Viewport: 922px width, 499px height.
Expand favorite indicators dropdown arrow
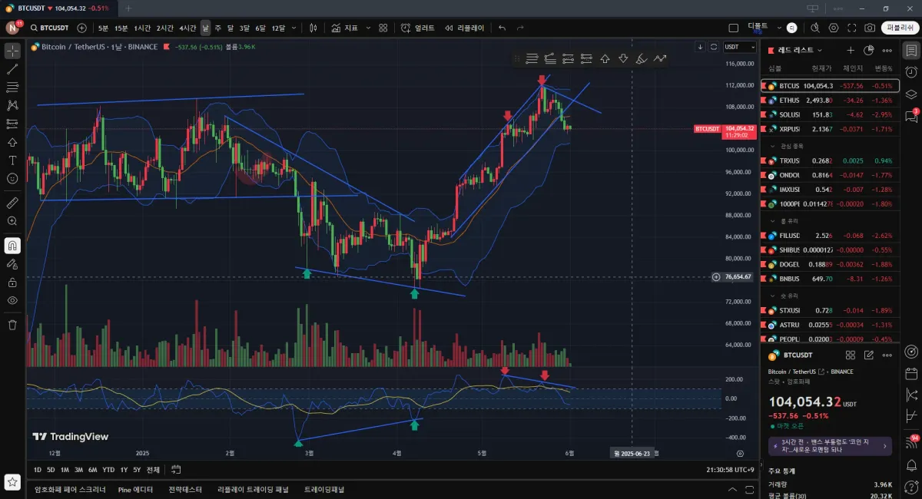368,28
